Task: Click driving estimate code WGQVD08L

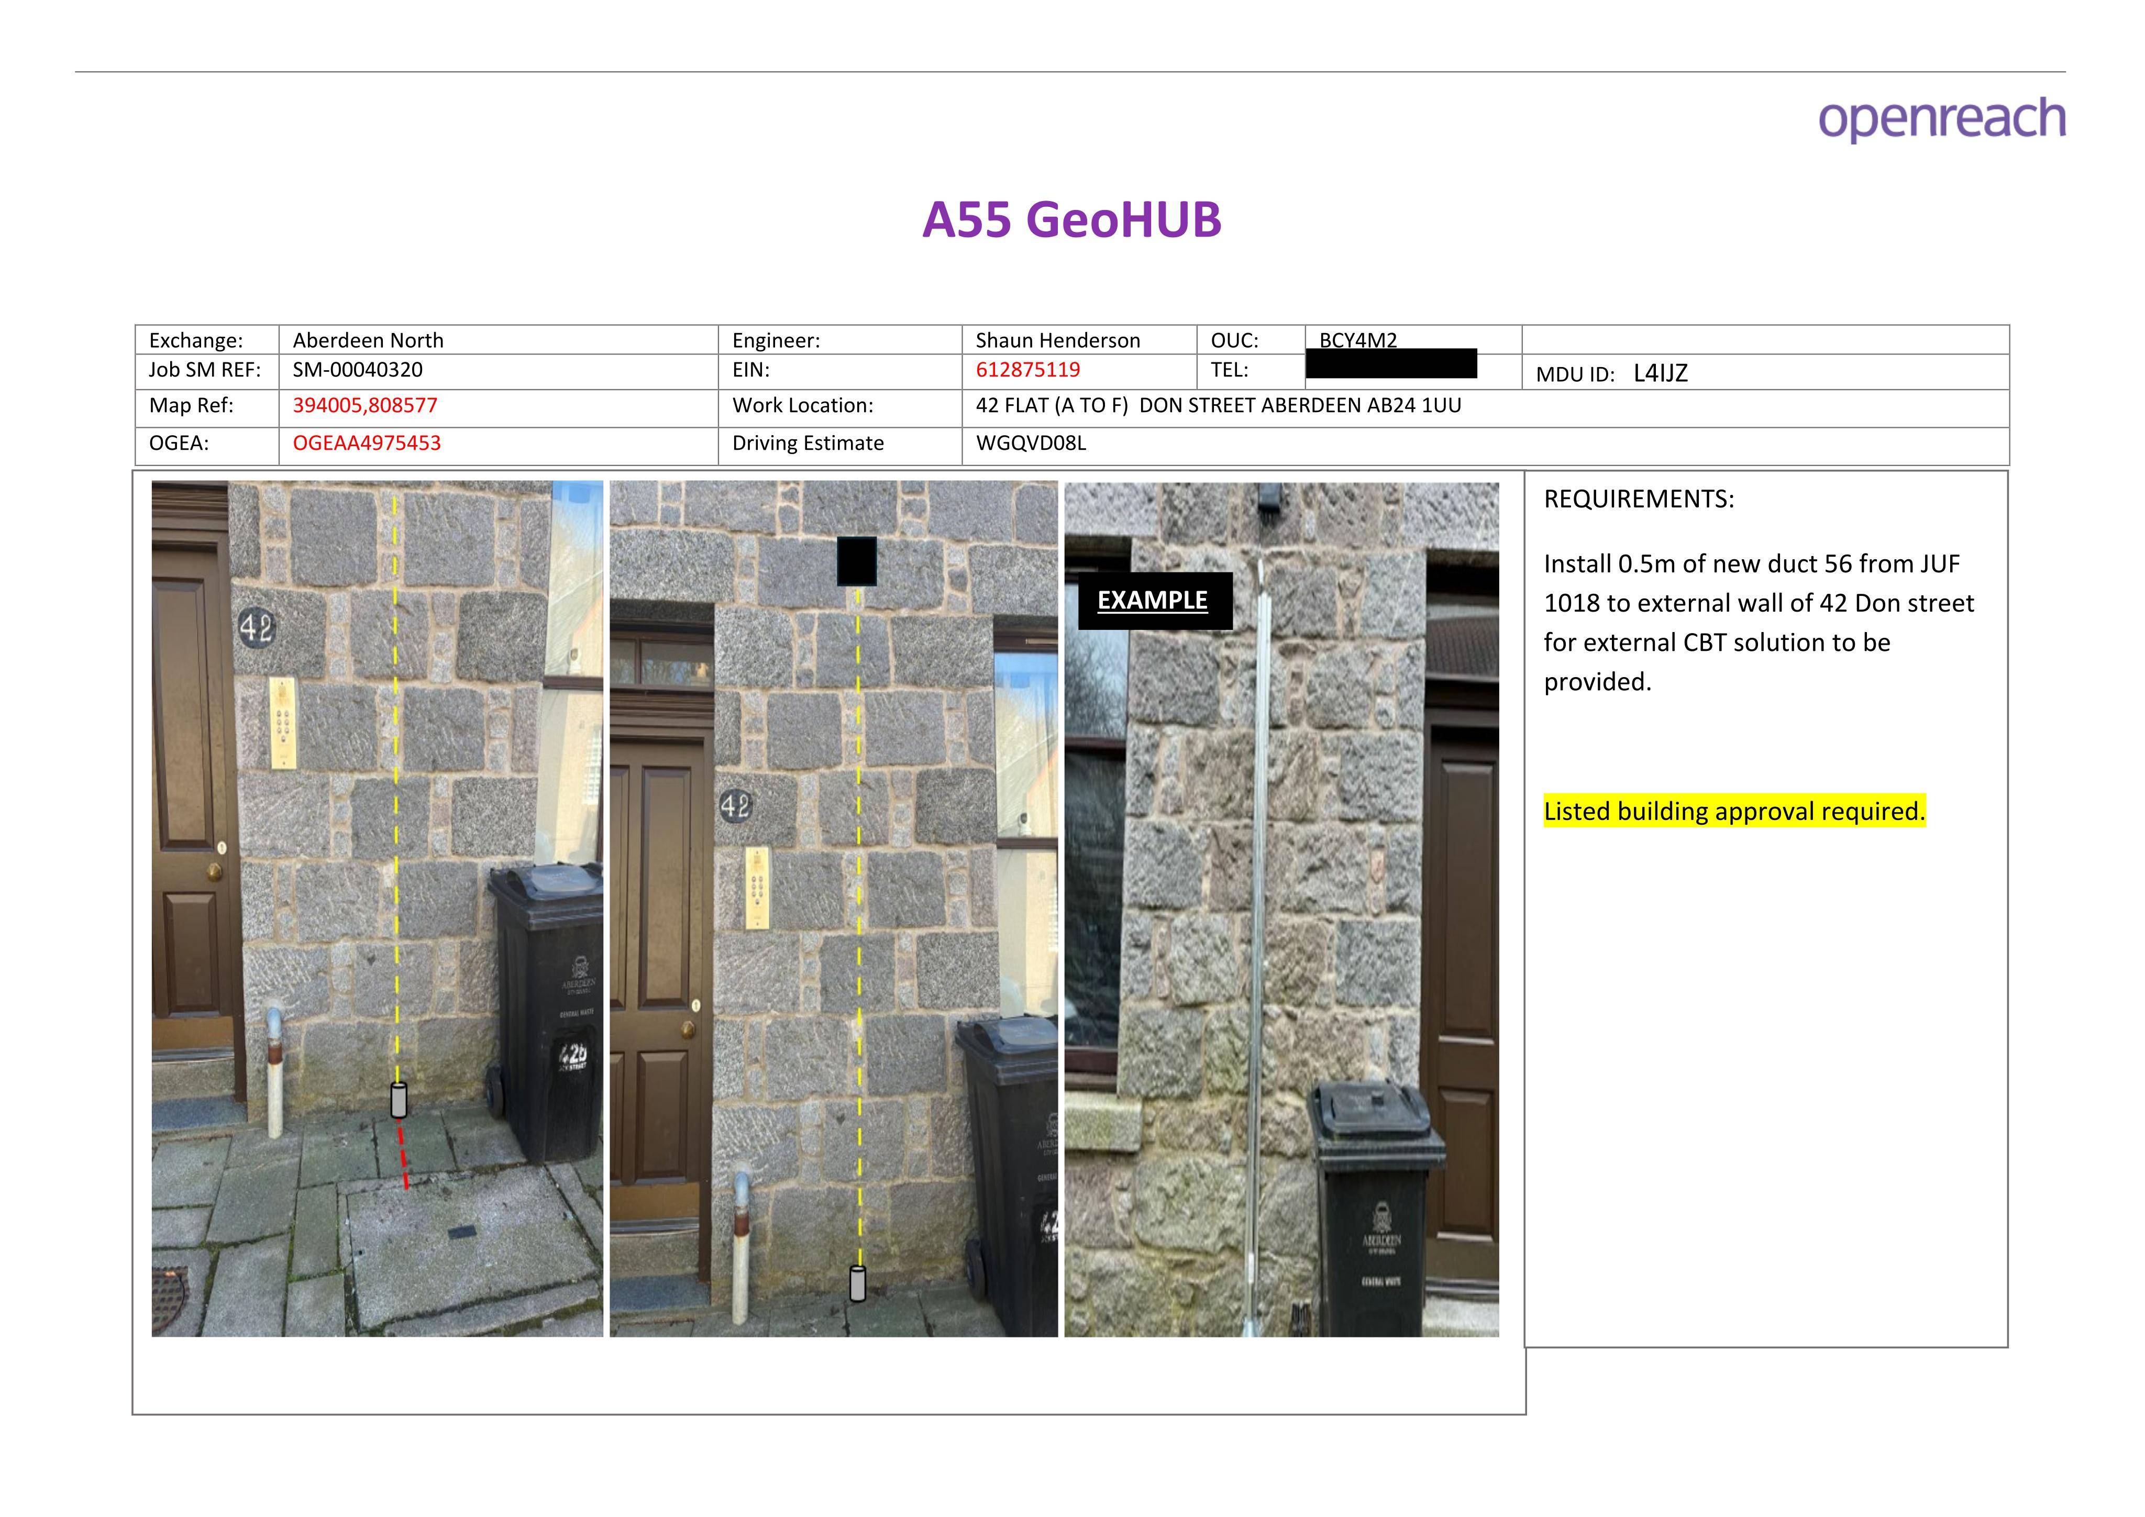Action: 1032,443
